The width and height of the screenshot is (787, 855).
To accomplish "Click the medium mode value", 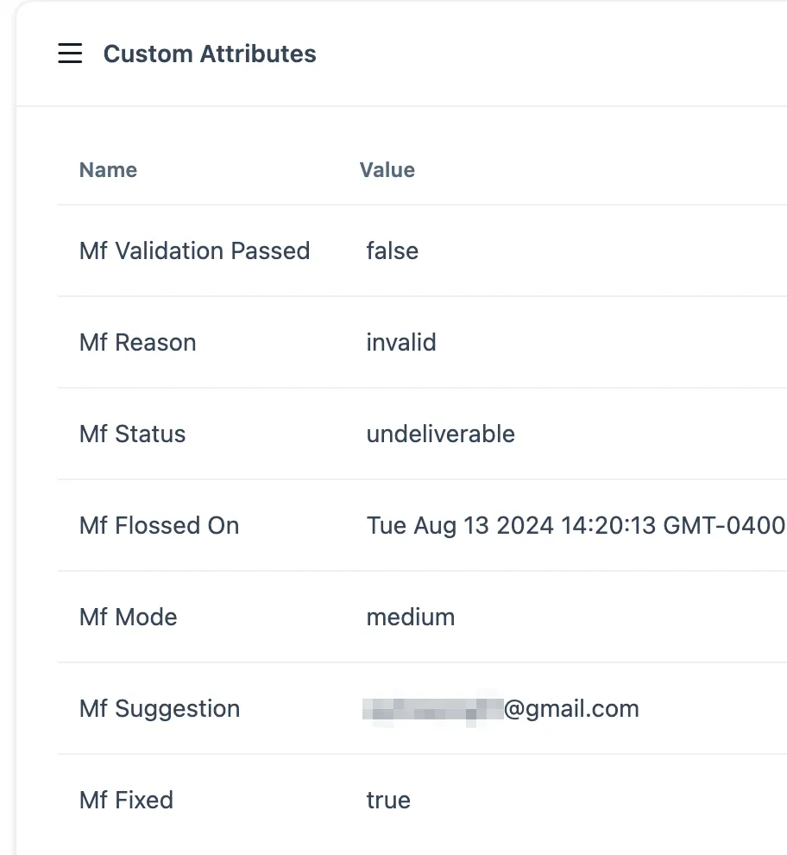I will [411, 617].
